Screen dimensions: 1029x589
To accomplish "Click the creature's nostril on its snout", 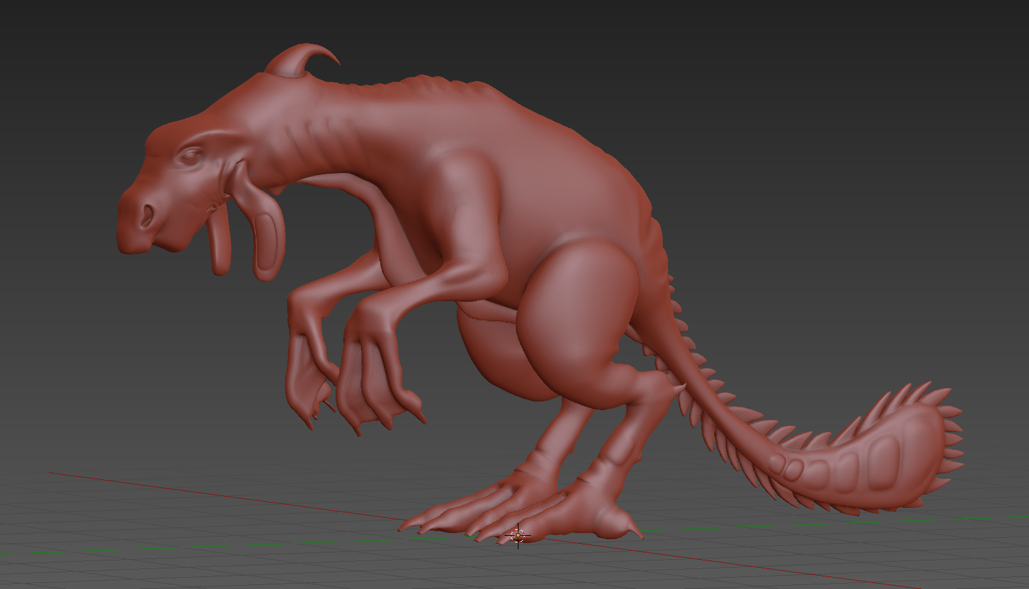I will [x=147, y=215].
